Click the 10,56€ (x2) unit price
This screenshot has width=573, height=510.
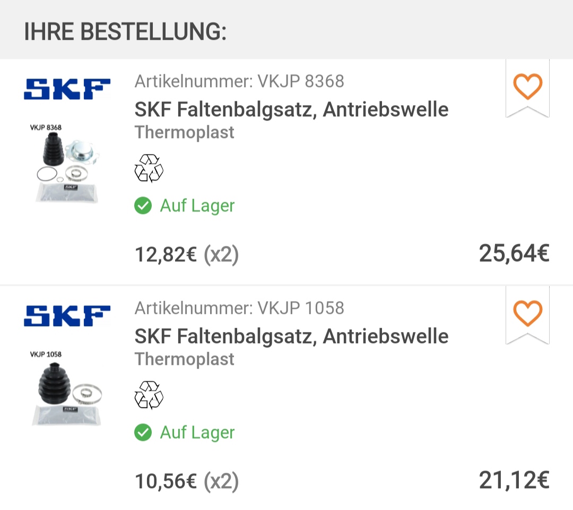coord(187,482)
